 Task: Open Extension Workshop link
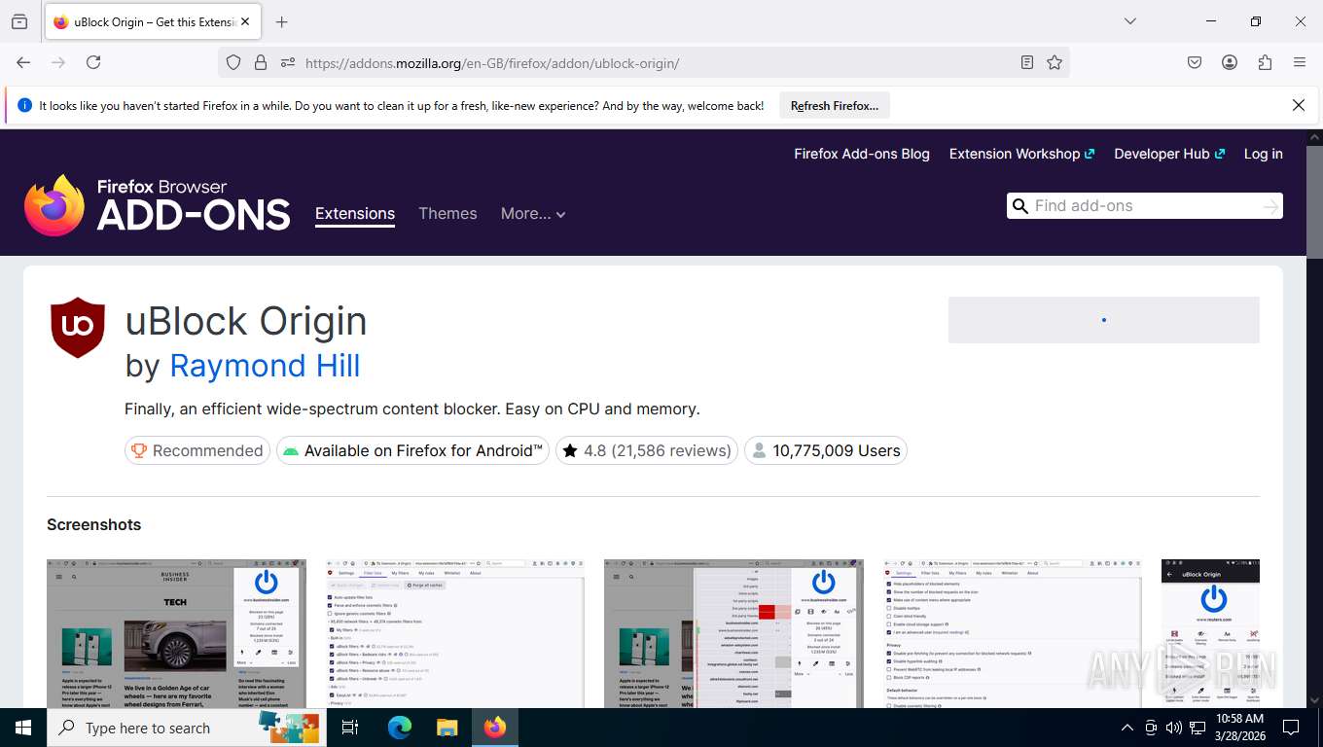(x=1021, y=154)
